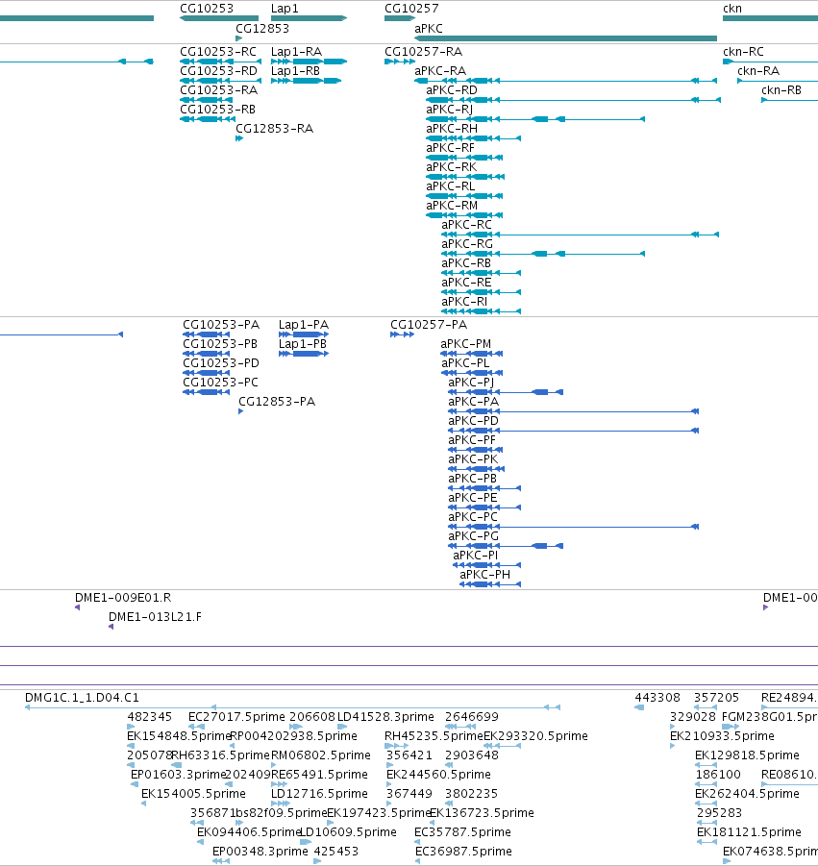Screen dimensions: 818x866
Task: Select the CG10253 gene arrow bar
Action: click(219, 18)
